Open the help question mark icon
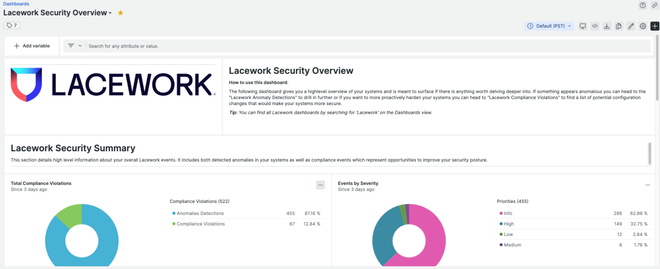The width and height of the screenshot is (660, 269). pos(642,5)
